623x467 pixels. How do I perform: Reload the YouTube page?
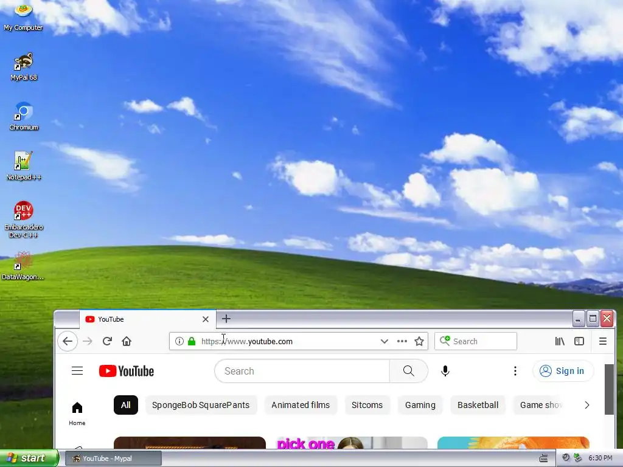(x=107, y=341)
